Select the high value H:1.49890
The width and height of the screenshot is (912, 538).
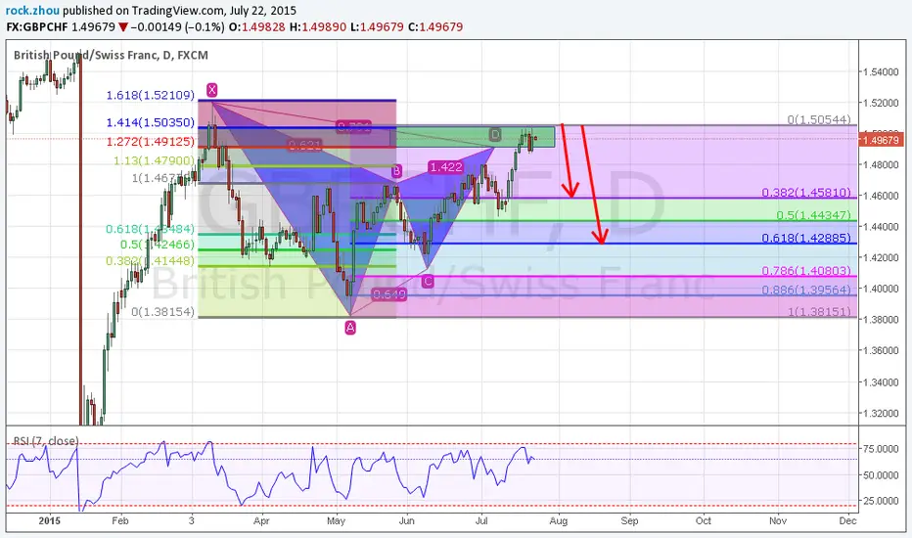coord(317,26)
